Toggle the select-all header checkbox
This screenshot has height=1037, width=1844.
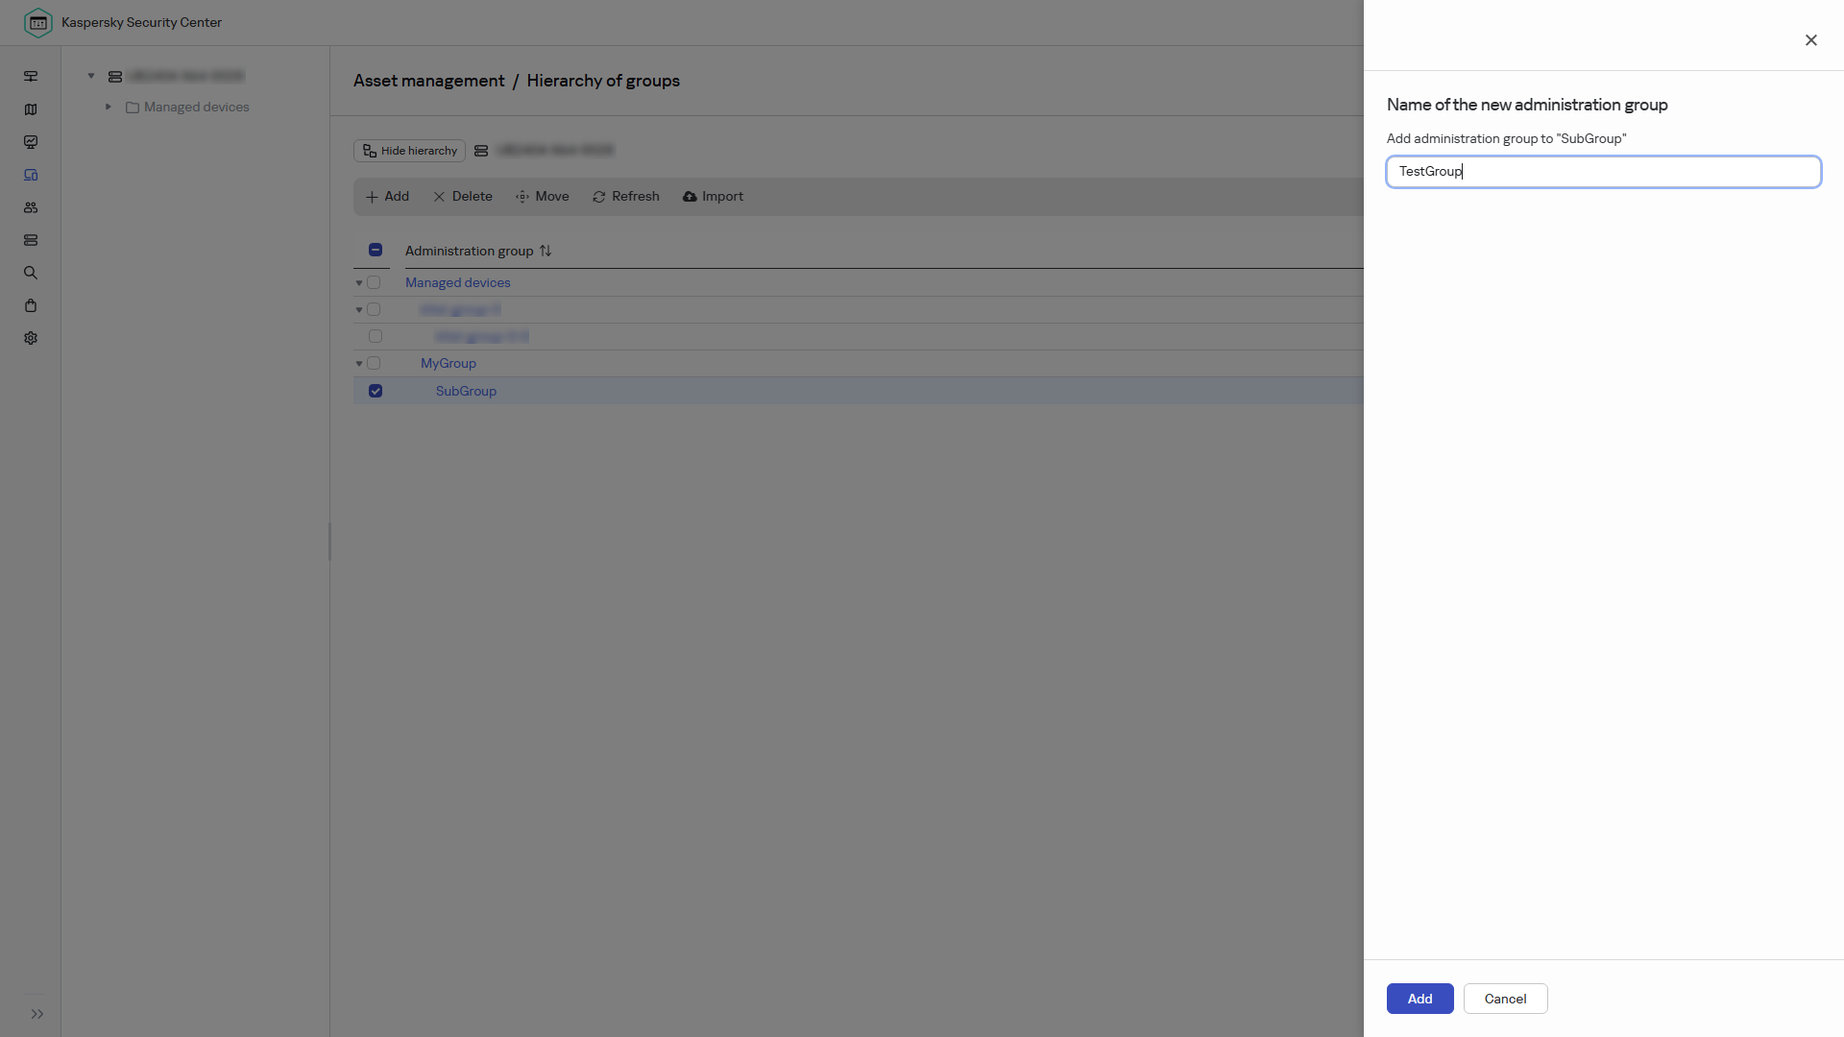tap(376, 250)
